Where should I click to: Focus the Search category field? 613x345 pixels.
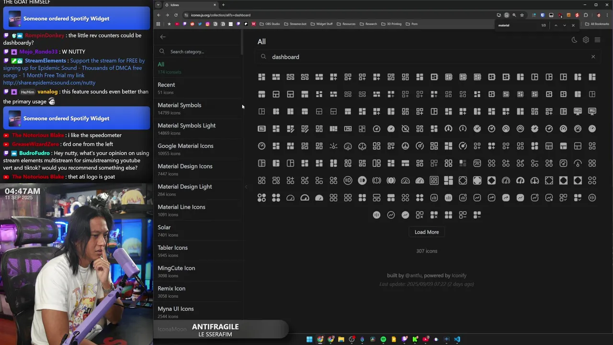[198, 51]
